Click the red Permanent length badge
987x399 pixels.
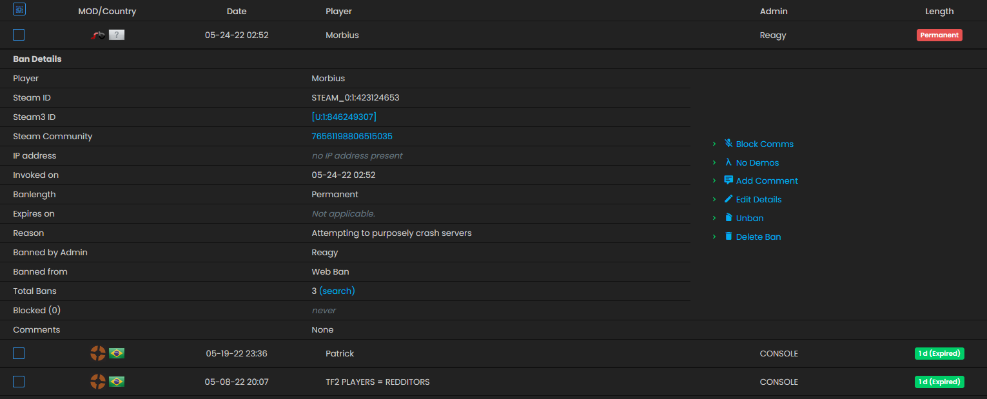[939, 35]
